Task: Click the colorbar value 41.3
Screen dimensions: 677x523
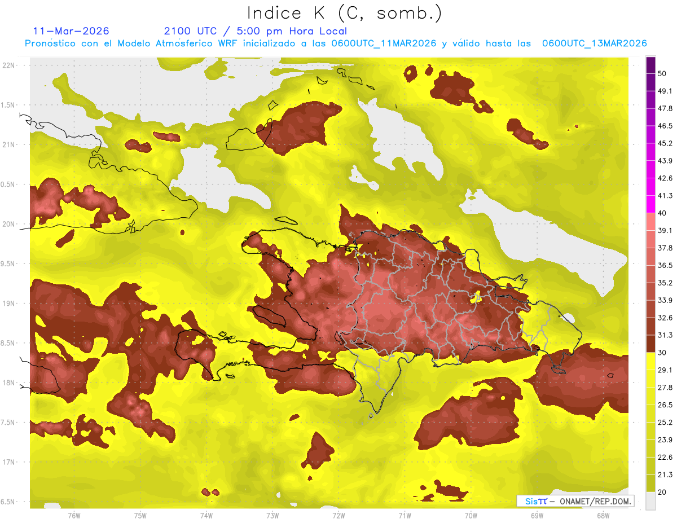Action: [x=665, y=196]
